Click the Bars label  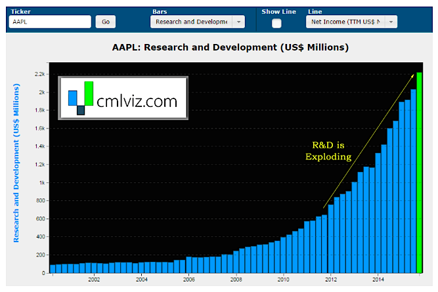pos(160,11)
